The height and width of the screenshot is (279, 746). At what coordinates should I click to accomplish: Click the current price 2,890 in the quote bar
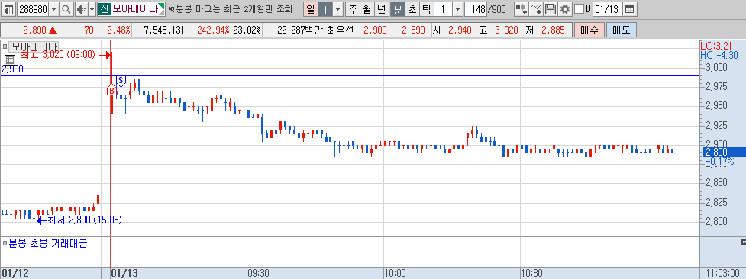click(34, 30)
